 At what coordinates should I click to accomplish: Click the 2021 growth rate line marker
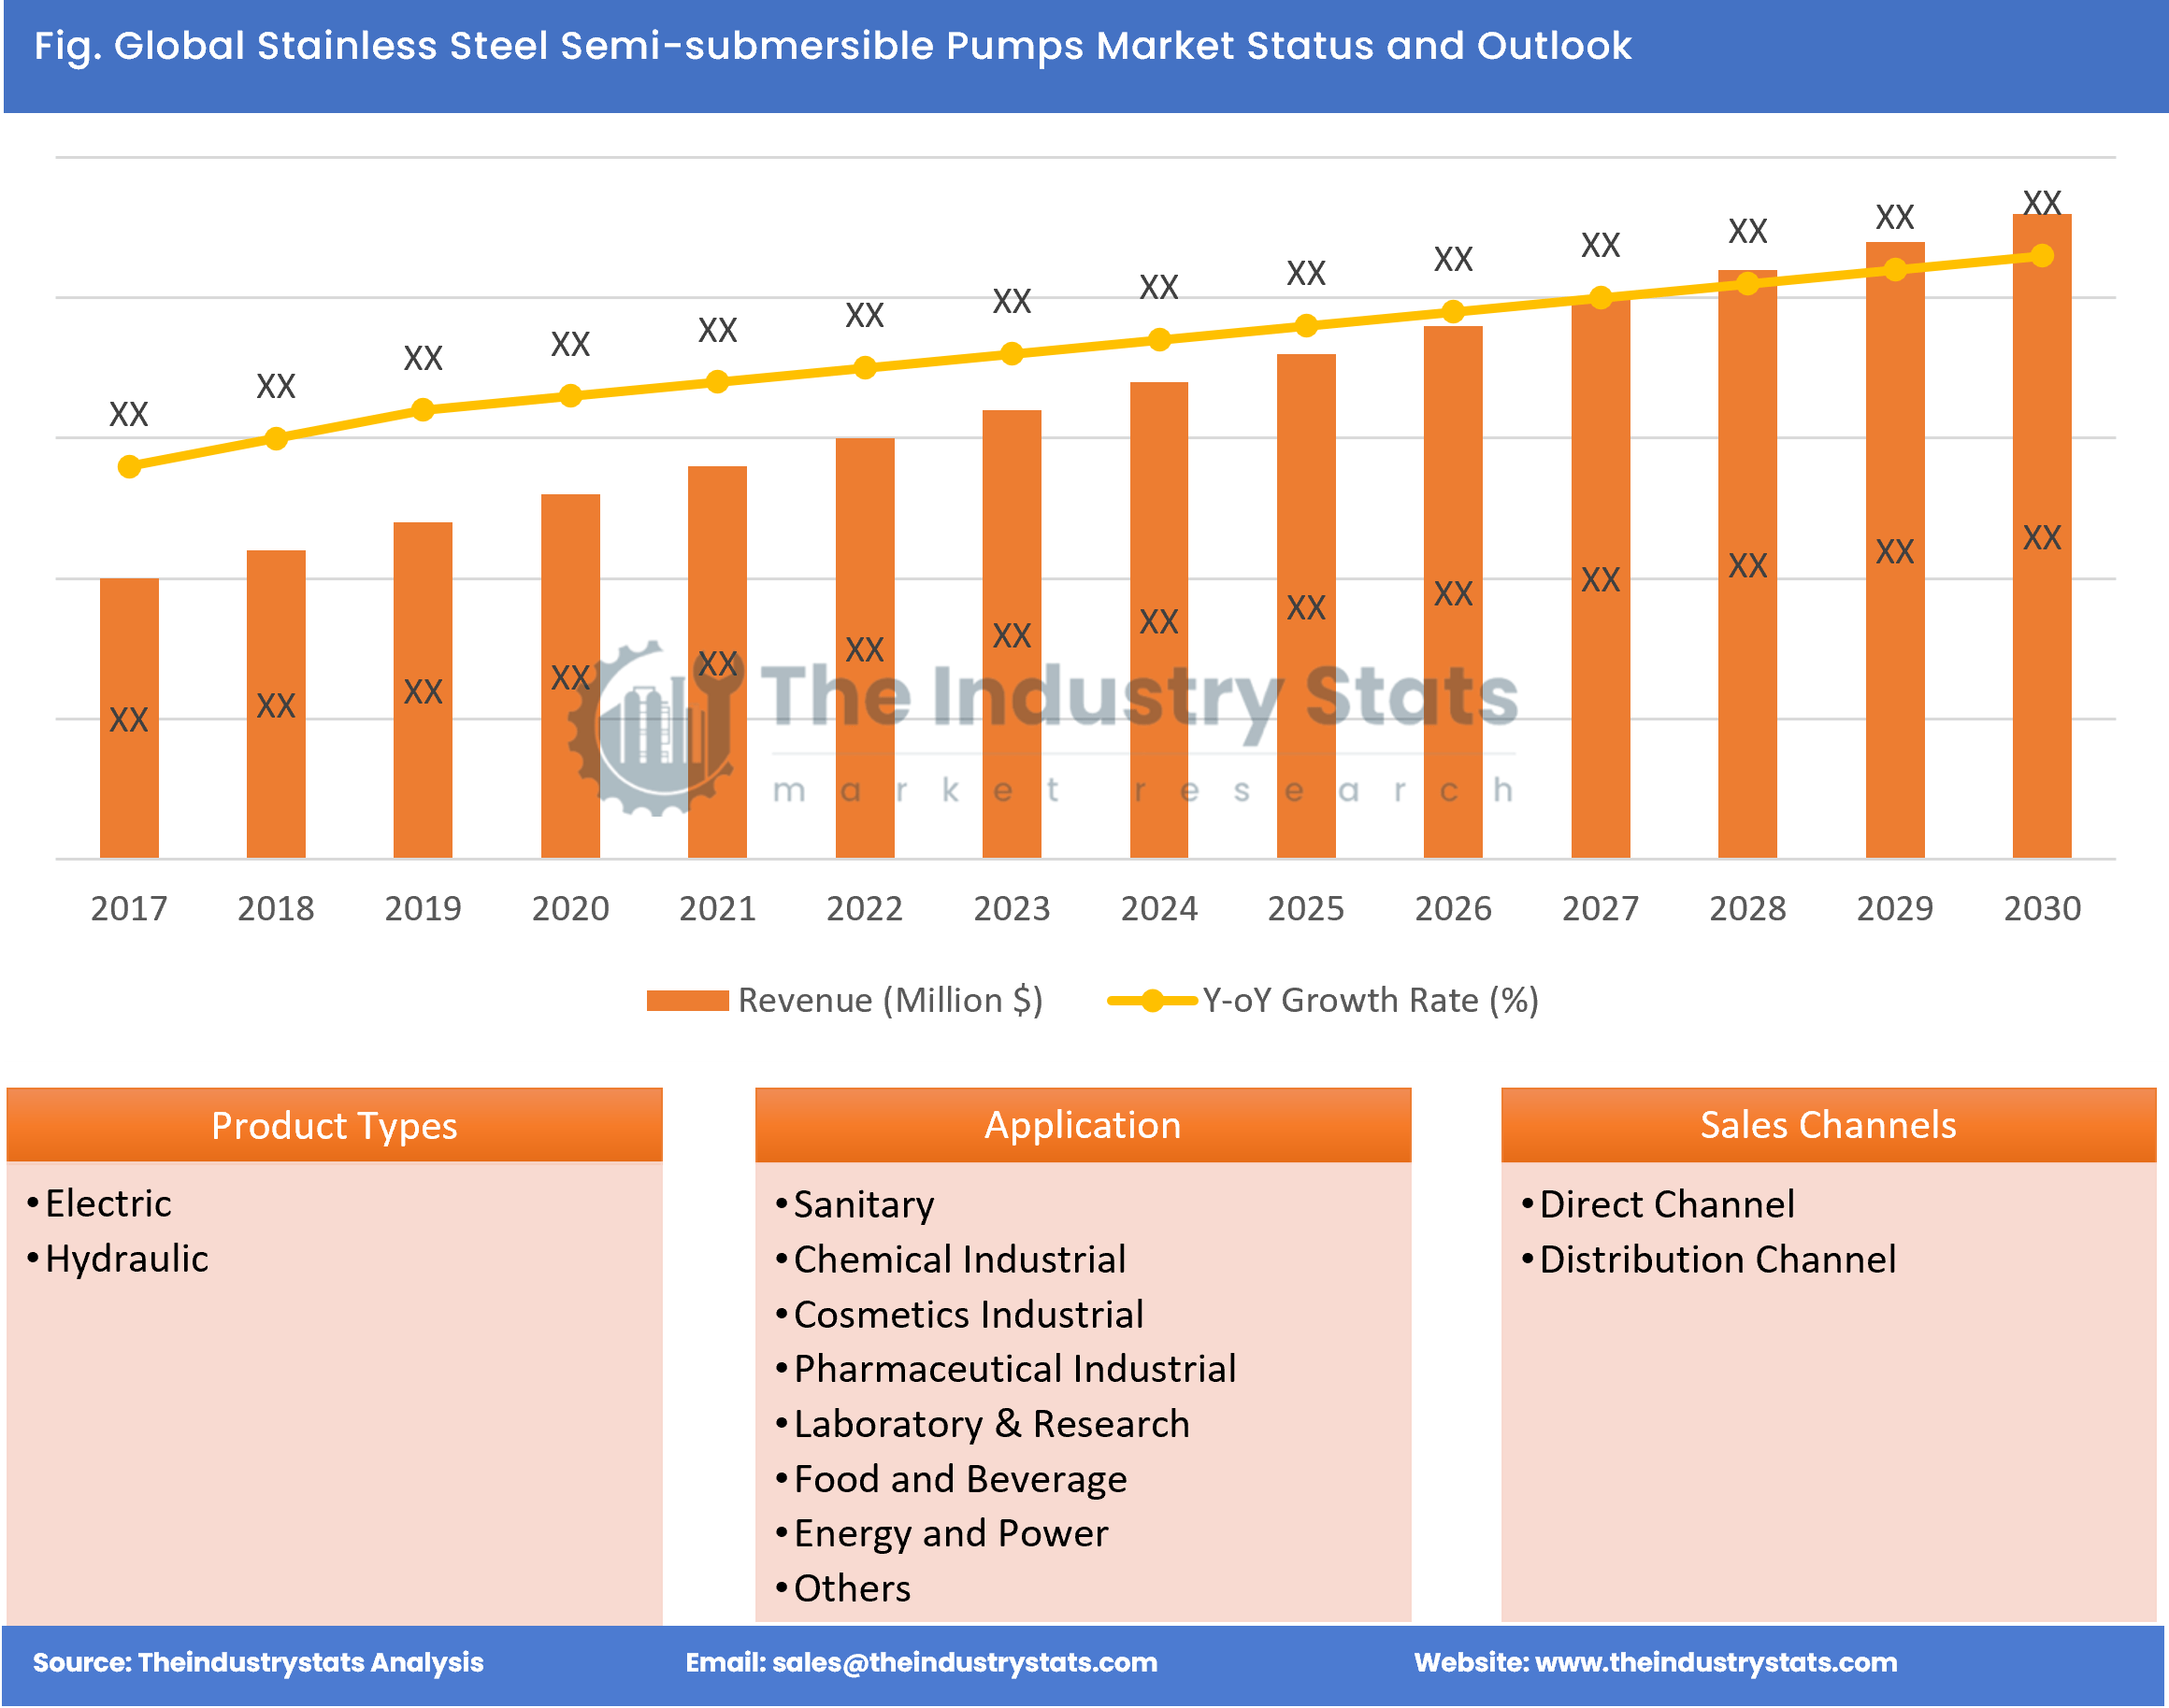(717, 382)
